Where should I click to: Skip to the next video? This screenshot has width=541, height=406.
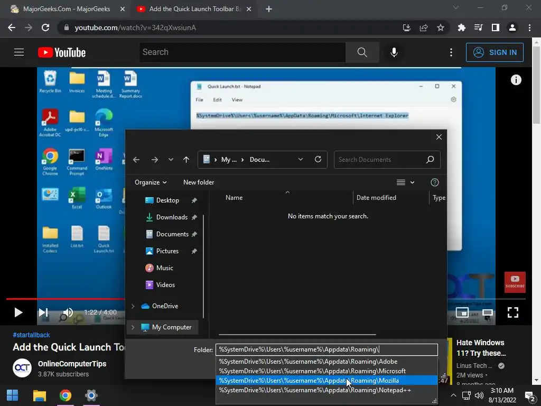[x=43, y=312]
